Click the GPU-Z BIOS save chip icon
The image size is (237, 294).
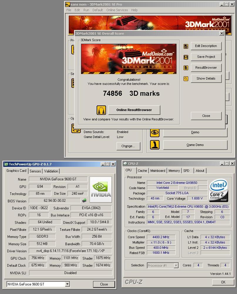[x=84, y=200]
